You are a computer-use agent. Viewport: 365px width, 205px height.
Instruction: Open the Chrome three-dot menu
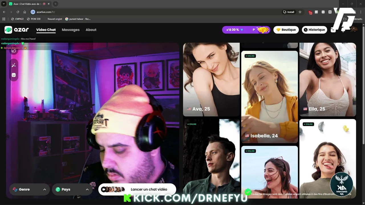(361, 12)
